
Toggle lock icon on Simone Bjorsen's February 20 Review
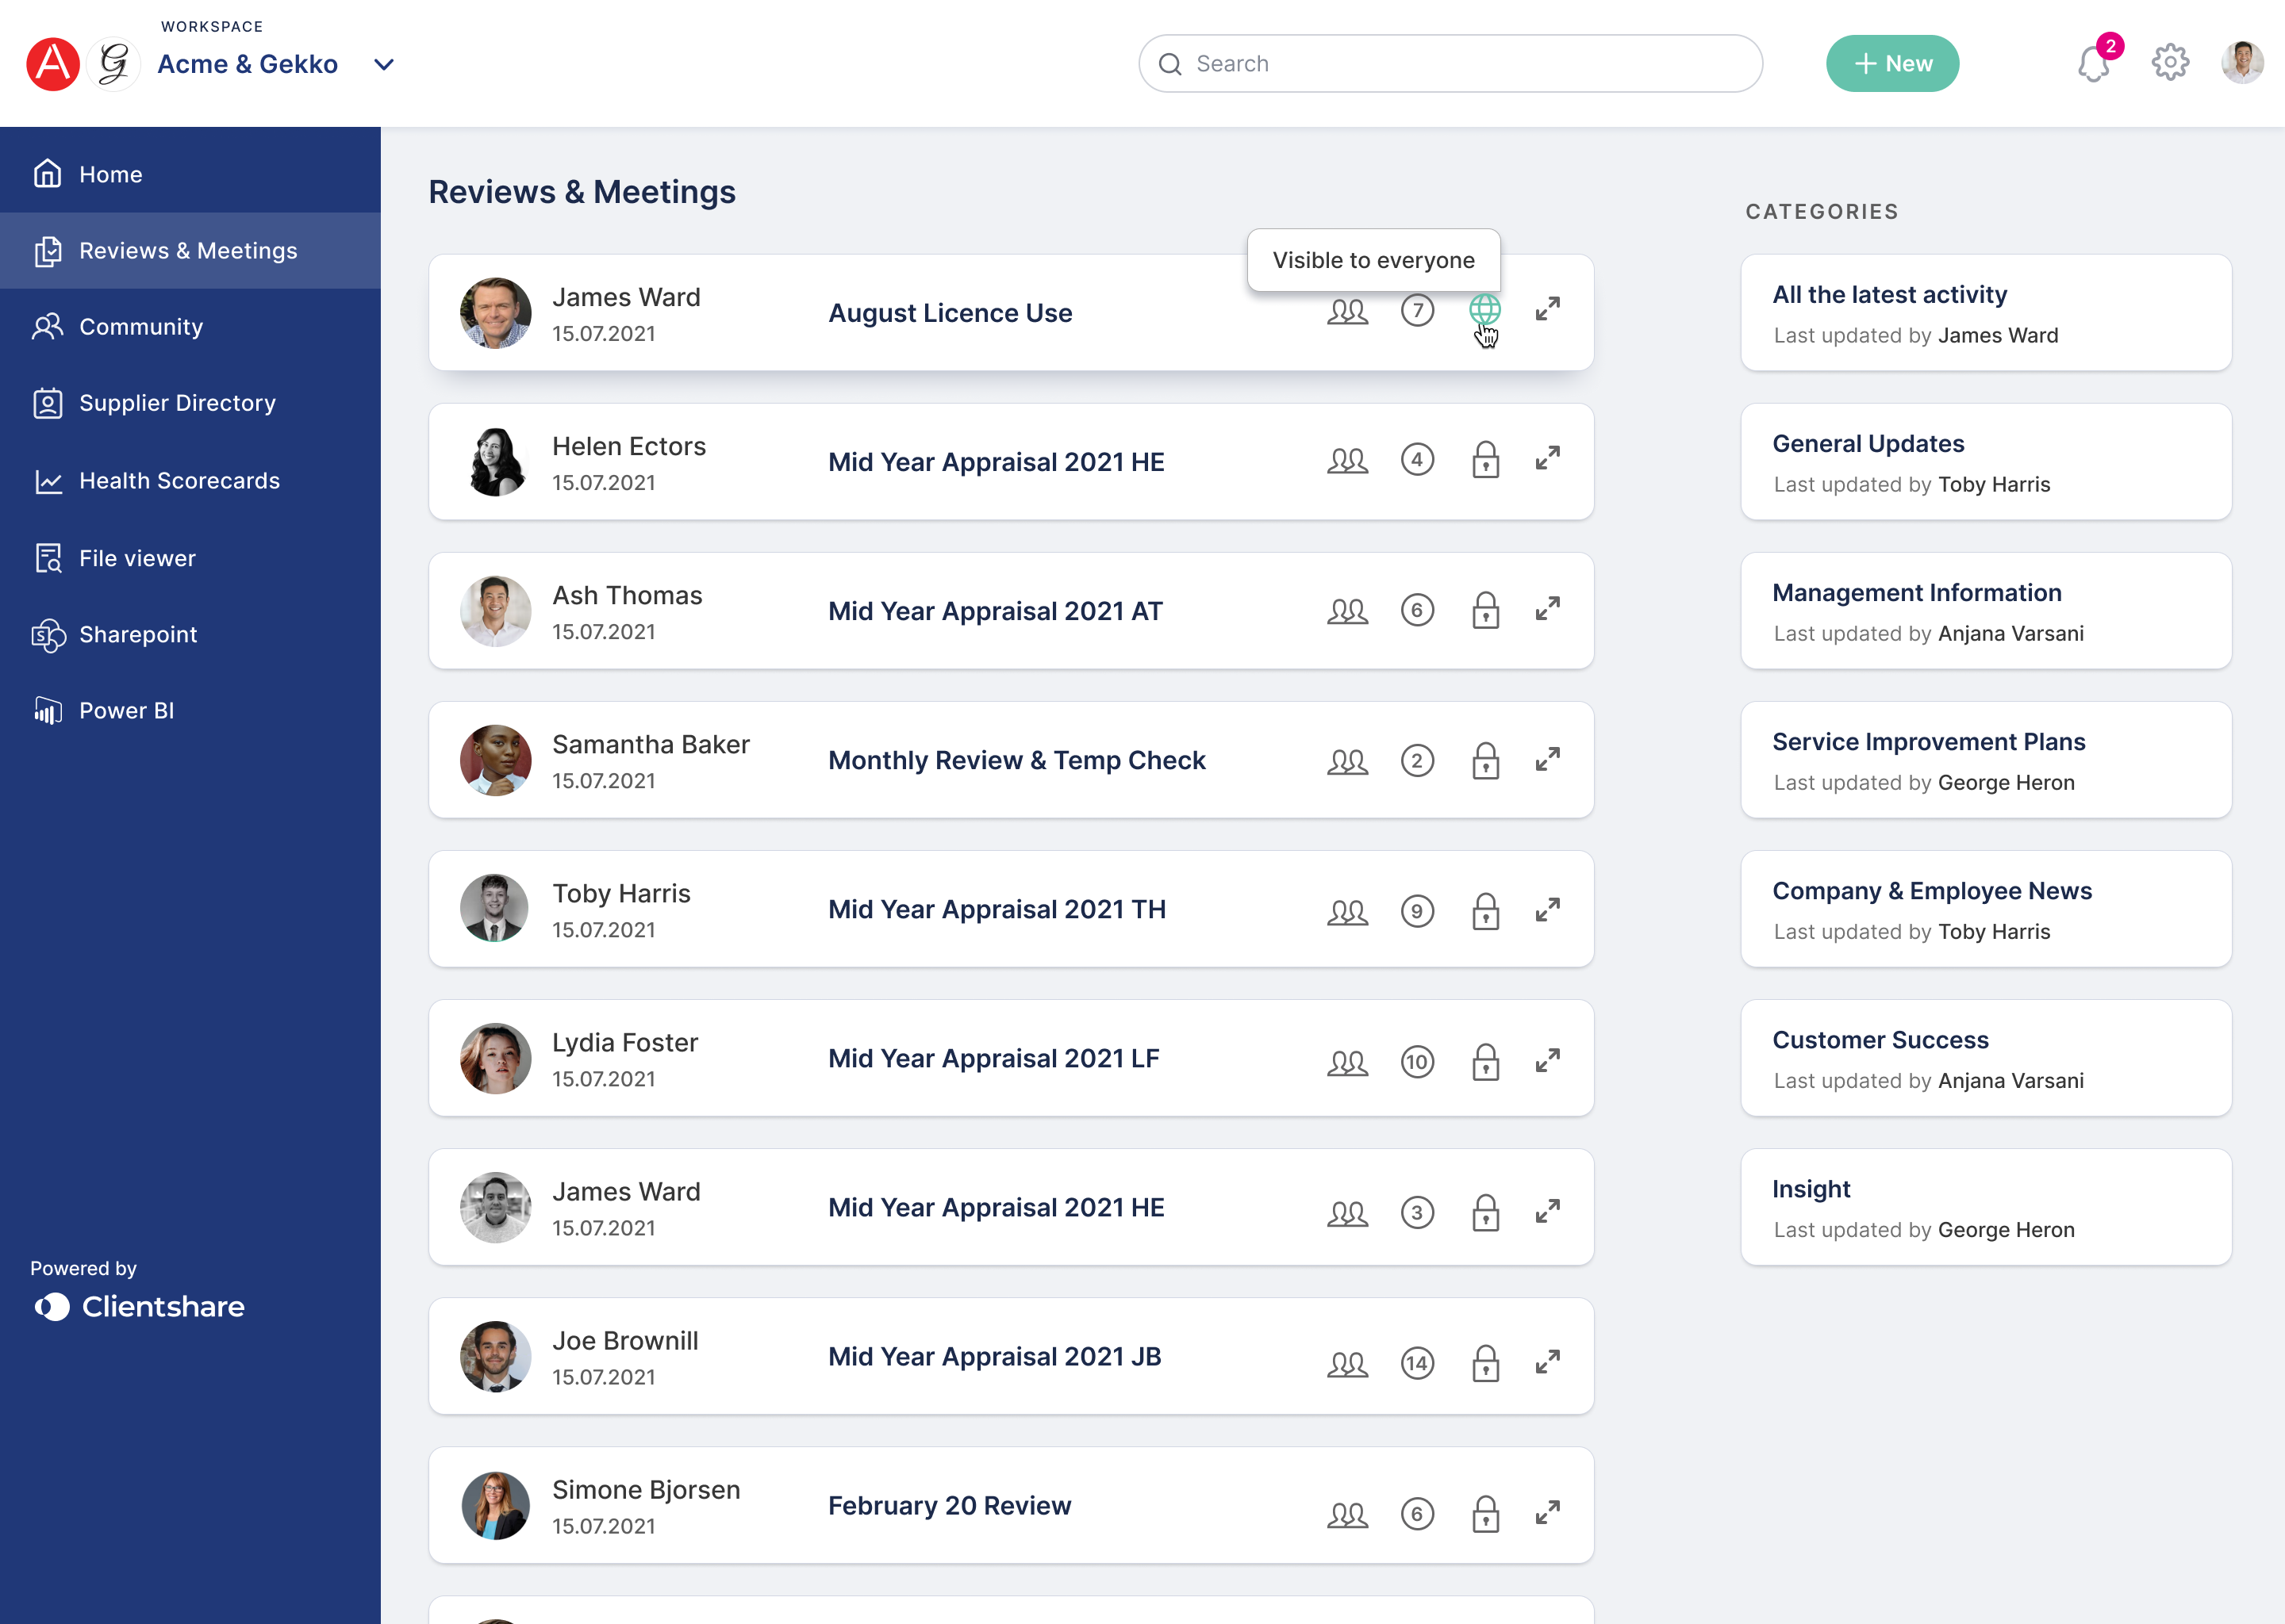(x=1484, y=1511)
